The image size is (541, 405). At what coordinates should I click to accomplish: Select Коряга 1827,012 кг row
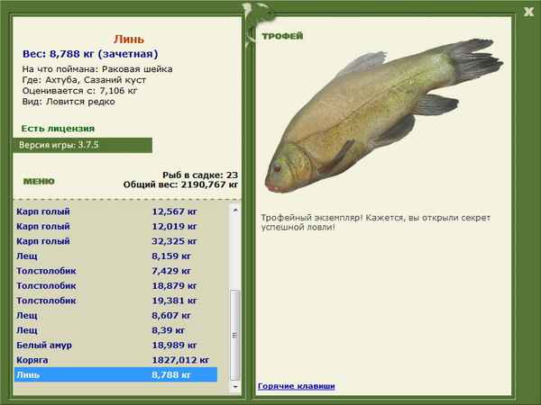coord(116,360)
